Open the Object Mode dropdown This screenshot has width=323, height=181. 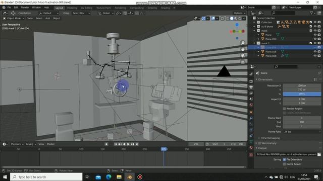(x=14, y=19)
